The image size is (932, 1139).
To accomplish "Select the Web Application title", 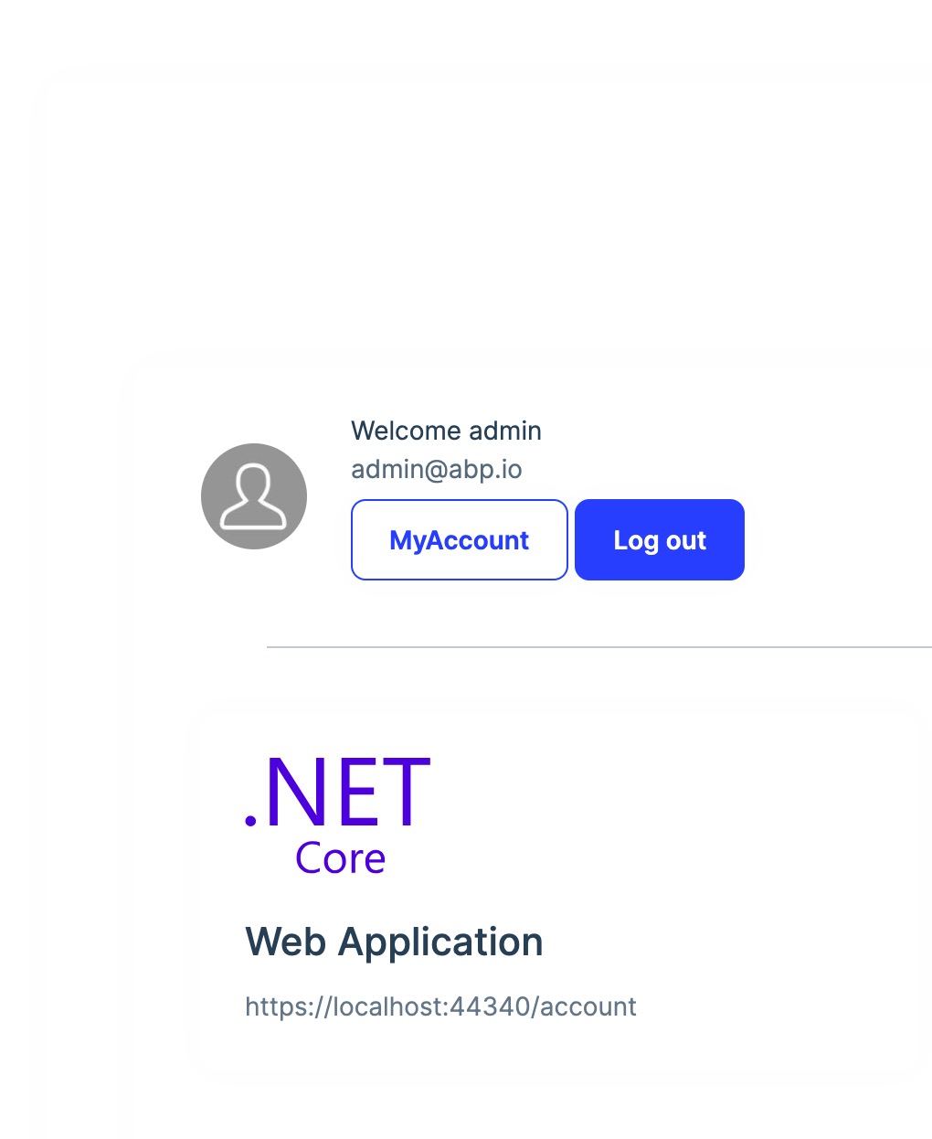I will point(394,942).
